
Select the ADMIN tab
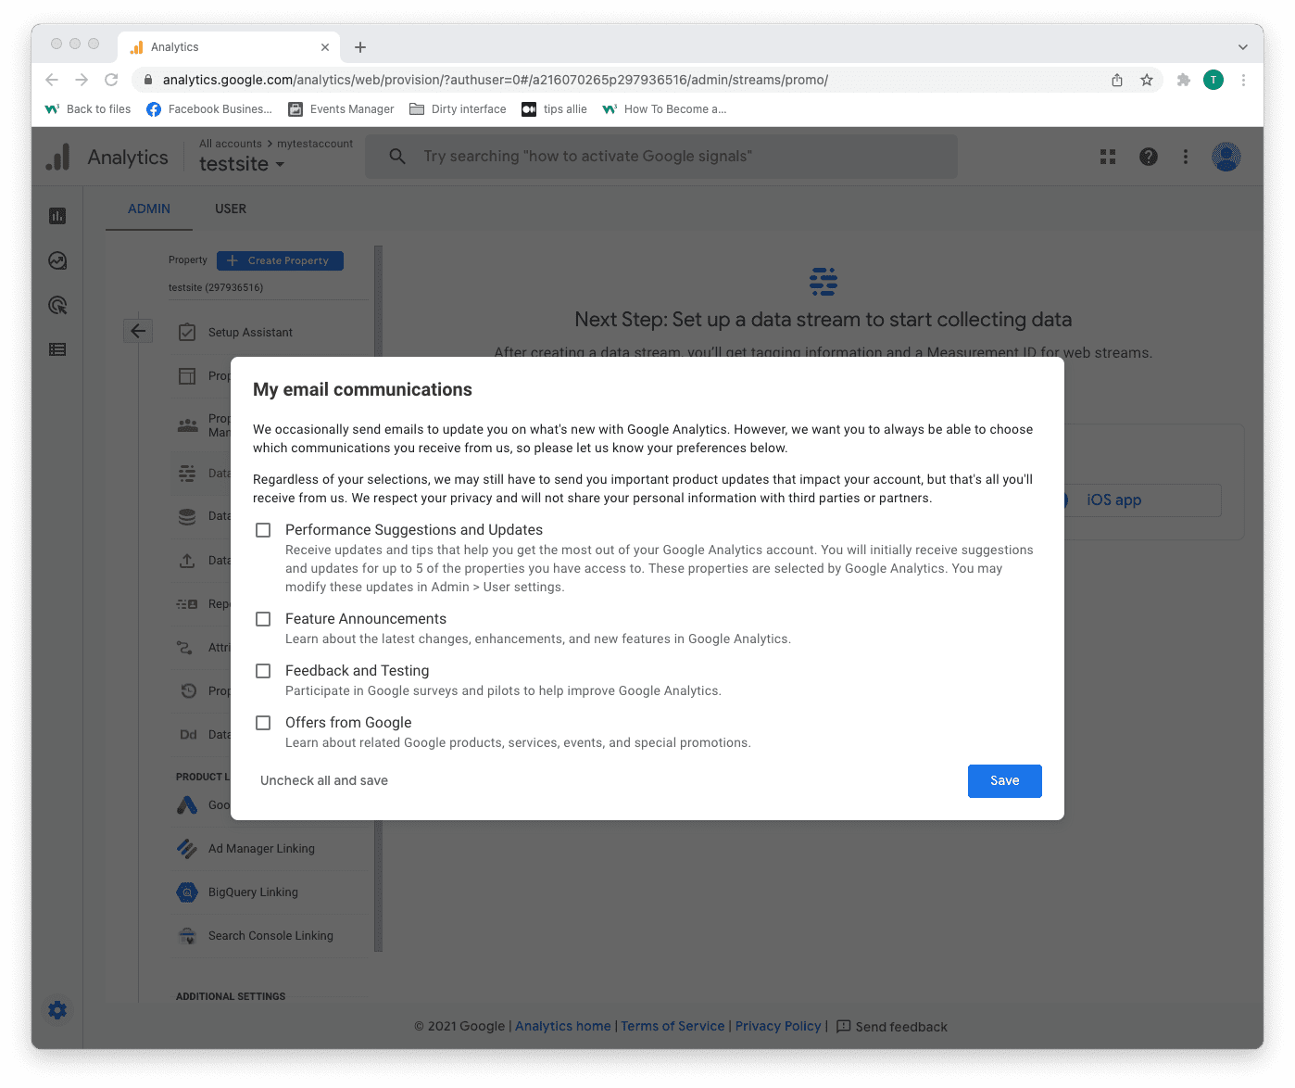point(148,209)
